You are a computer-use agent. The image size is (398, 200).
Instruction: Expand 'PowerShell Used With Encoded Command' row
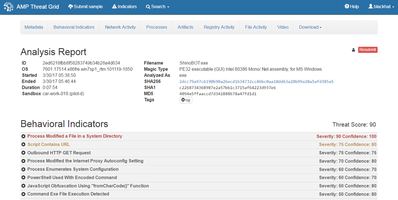23,178
